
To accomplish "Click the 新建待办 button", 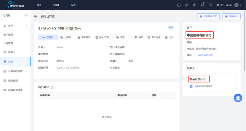I will [x=231, y=16].
